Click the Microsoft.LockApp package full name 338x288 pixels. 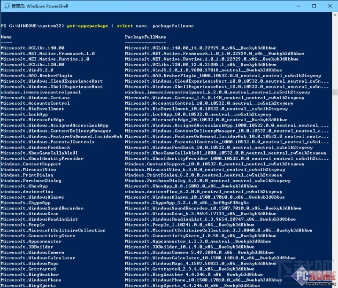point(198,114)
